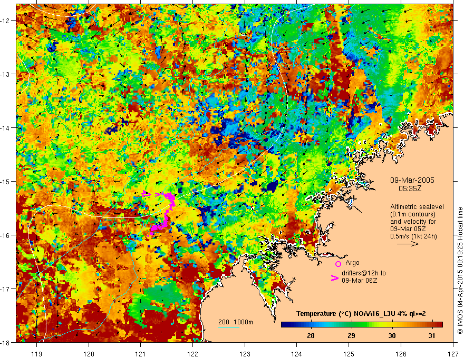The image size is (464, 358).
Task: Click the '28' color bar tick label
Action: point(311,335)
